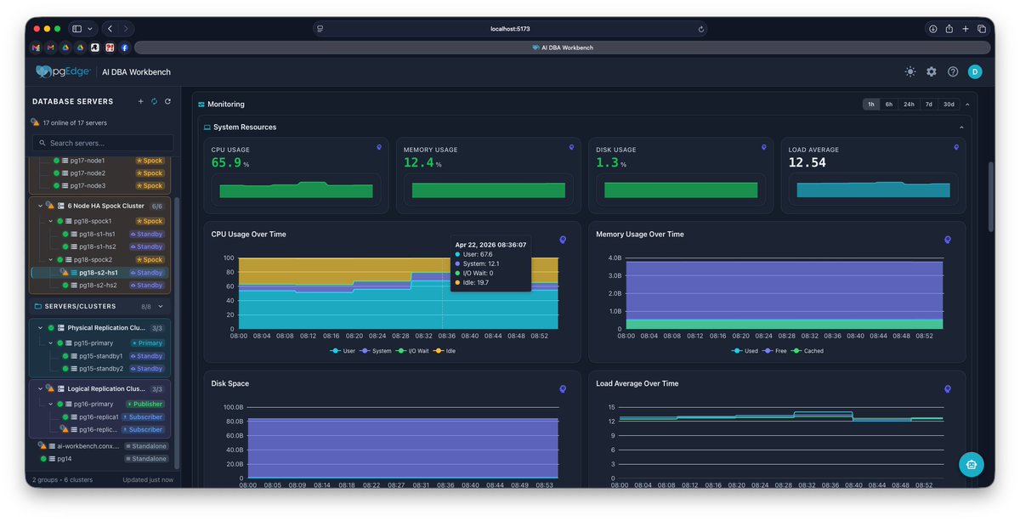Reload page via address bar reload icon
1020x521 pixels.
(700, 29)
